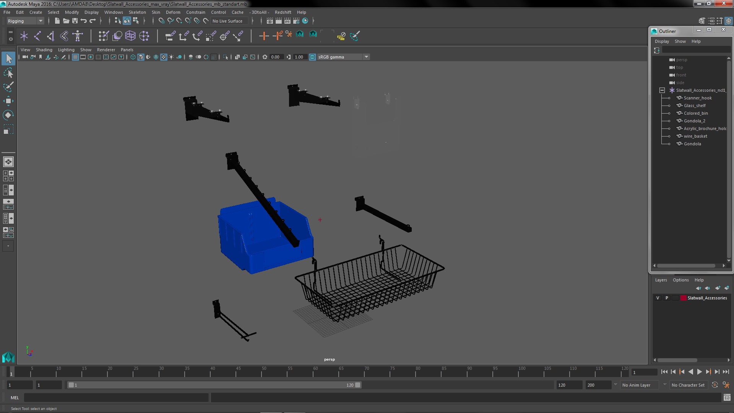
Task: Go to start of playback range
Action: pyautogui.click(x=664, y=372)
